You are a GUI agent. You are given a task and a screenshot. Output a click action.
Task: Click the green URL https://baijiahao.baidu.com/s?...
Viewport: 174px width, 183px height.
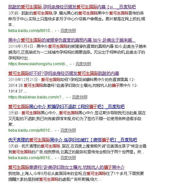pyautogui.click(x=36, y=97)
